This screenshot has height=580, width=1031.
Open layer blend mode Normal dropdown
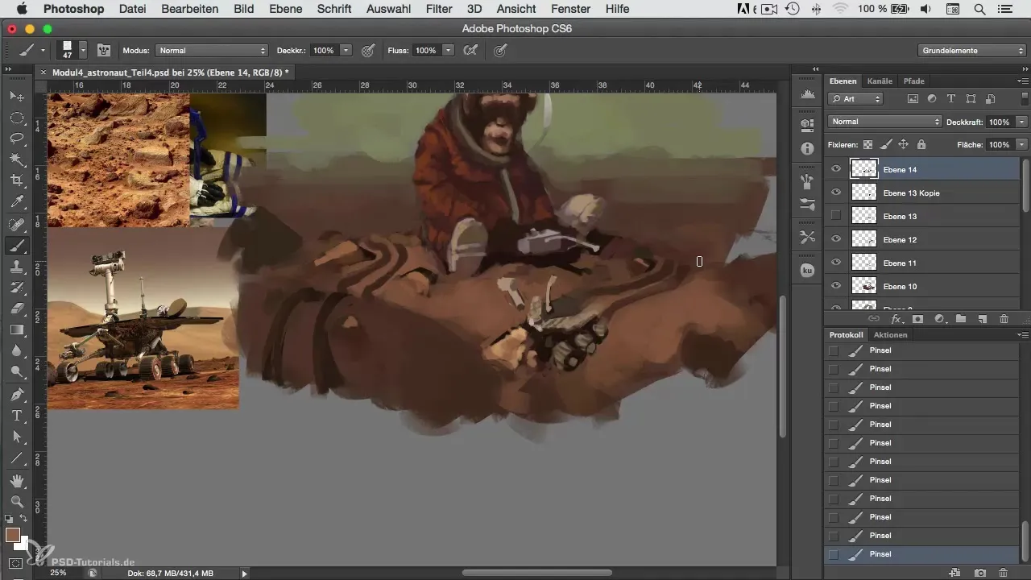(884, 122)
